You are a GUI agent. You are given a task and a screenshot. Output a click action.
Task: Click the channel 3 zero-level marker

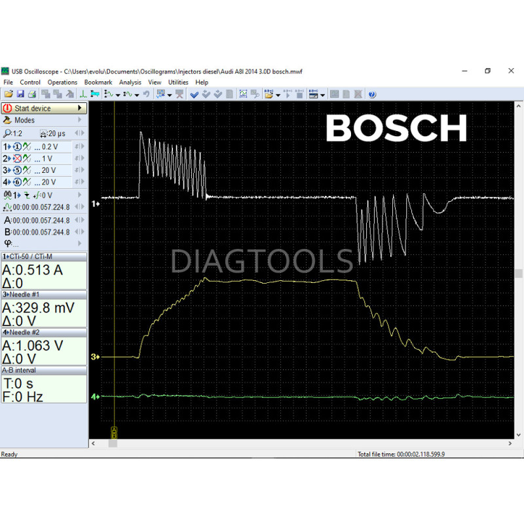tap(95, 357)
